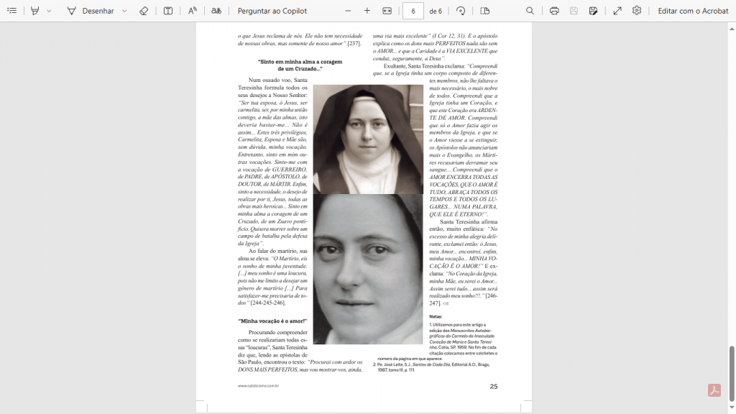Search the document with magnifier icon
The height and width of the screenshot is (414, 736).
pyautogui.click(x=530, y=11)
